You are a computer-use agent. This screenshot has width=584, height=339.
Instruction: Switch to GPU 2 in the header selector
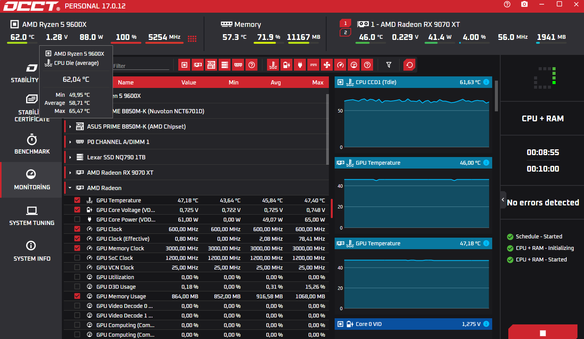[x=345, y=33]
